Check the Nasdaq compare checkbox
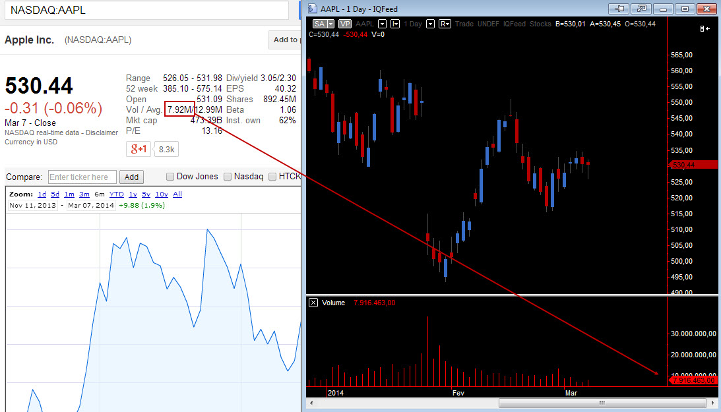721x412 pixels. pos(228,177)
